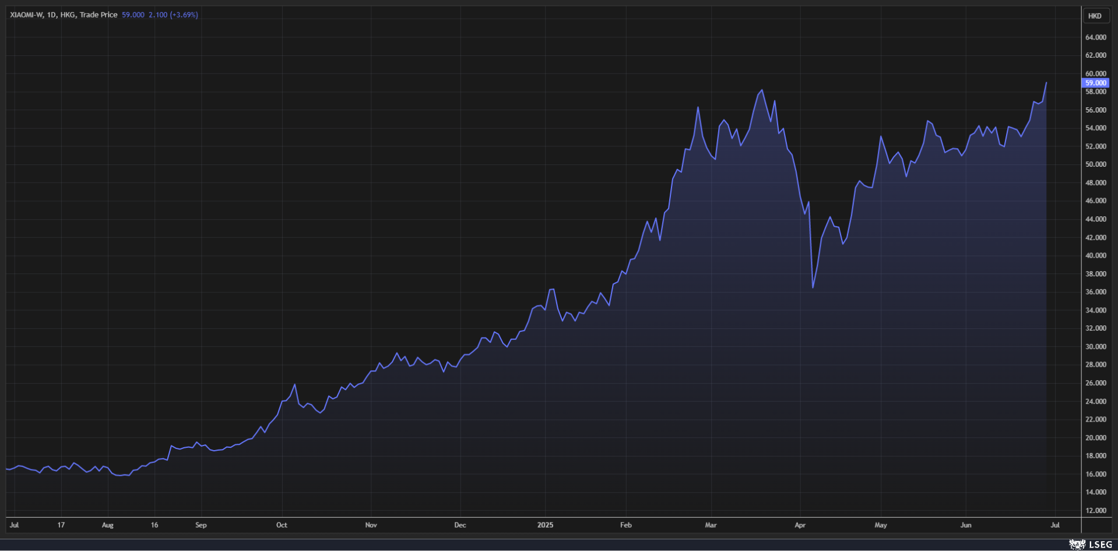This screenshot has width=1118, height=551.
Task: Click the Aug label on time axis
Action: coord(108,525)
